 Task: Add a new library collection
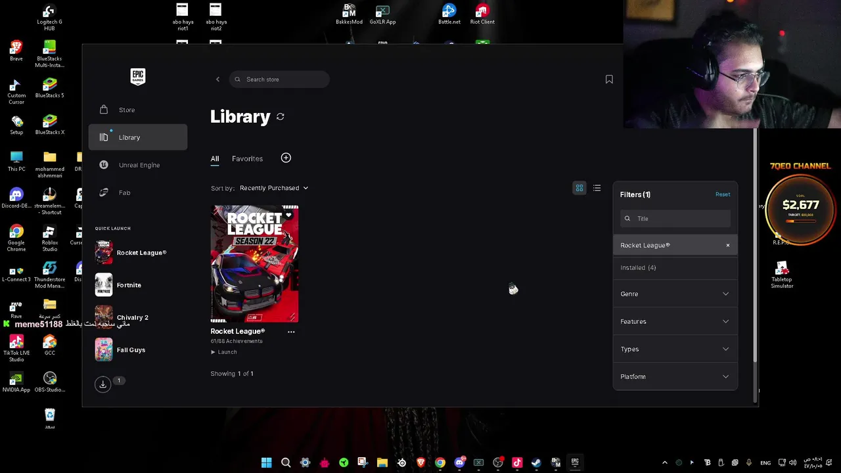point(286,158)
